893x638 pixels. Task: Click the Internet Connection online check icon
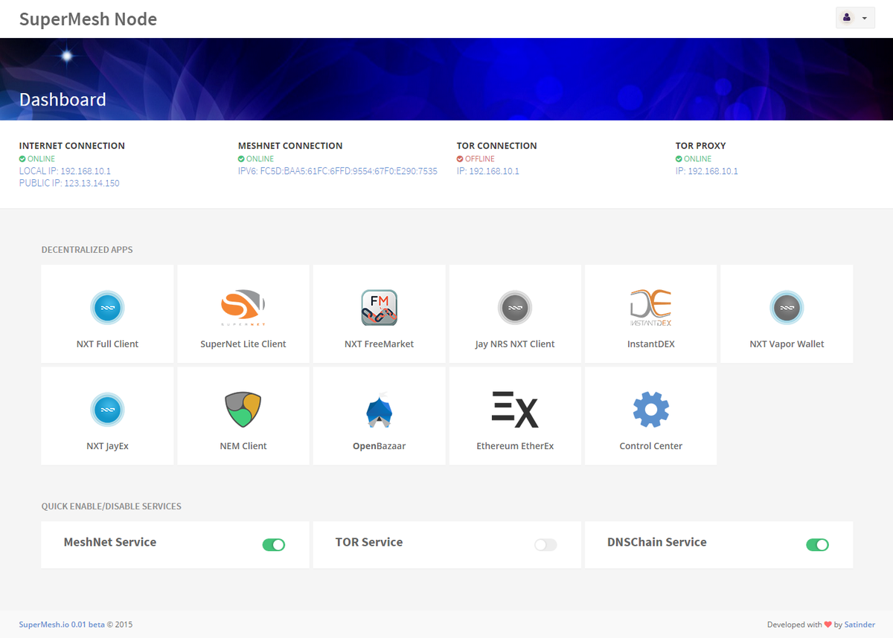[22, 159]
